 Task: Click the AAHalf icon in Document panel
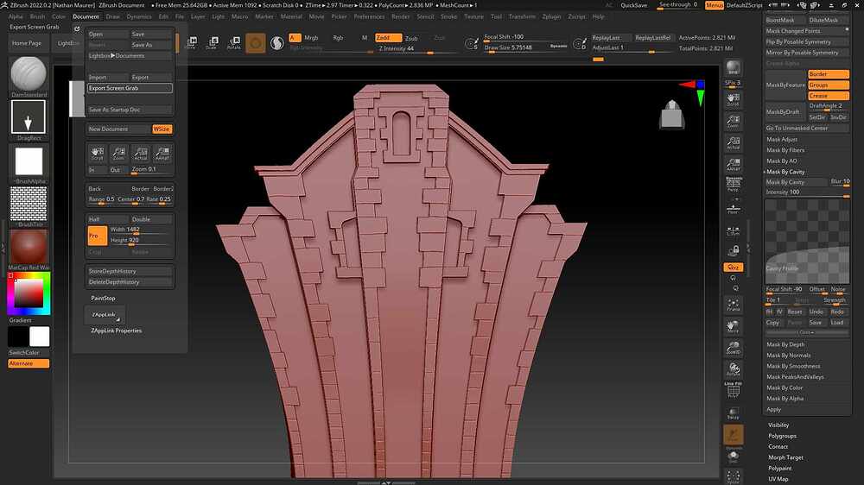coord(162,153)
